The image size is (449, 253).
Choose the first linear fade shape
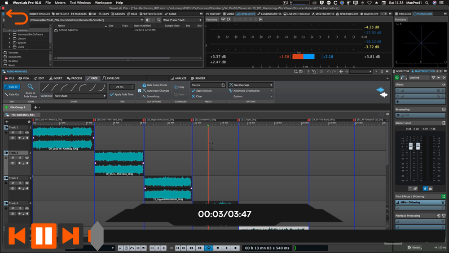coord(45,88)
